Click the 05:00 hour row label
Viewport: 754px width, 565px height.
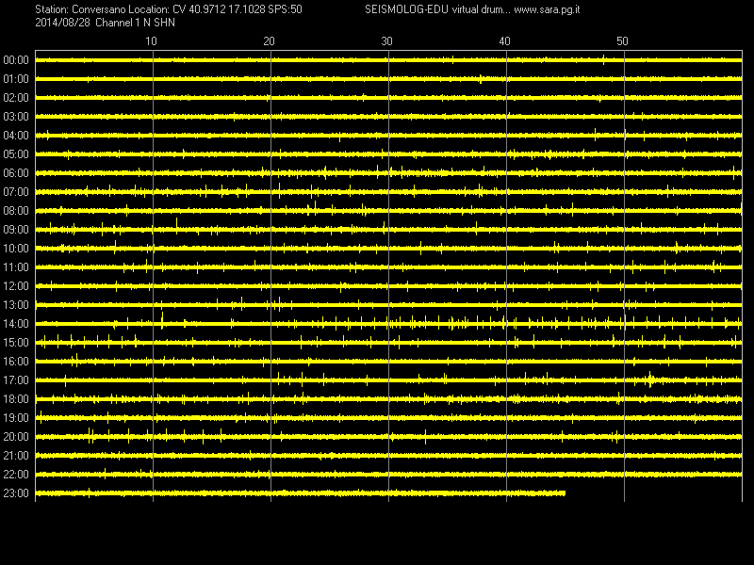point(16,154)
